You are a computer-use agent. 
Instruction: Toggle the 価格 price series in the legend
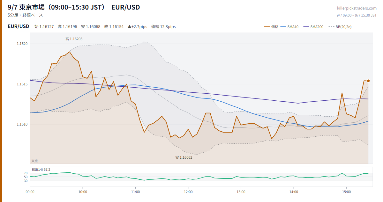tap(271, 27)
